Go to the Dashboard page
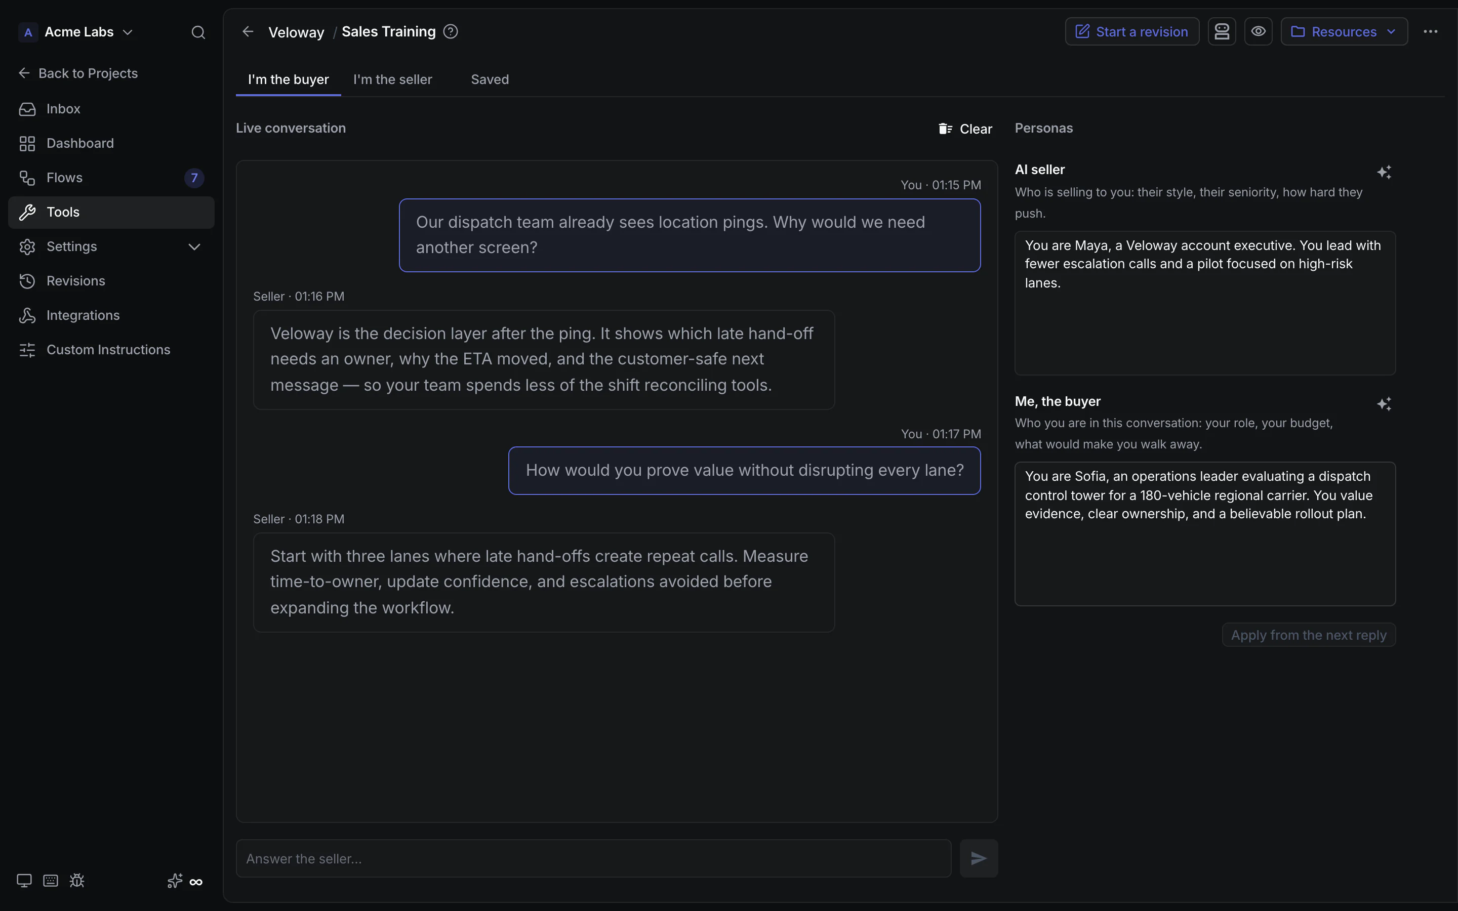The height and width of the screenshot is (911, 1458). tap(111, 143)
